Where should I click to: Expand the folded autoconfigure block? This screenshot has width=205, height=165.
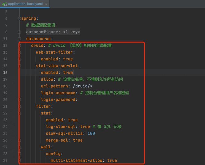point(19,32)
